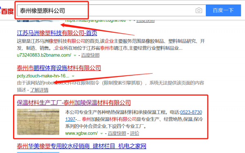Click 评价 link for xgbw.com result
The image size is (245, 153).
(x=134, y=133)
